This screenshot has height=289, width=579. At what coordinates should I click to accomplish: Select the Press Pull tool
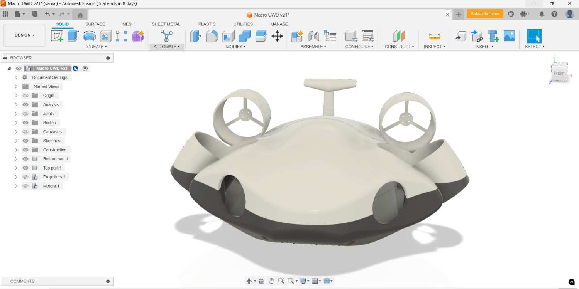(x=196, y=36)
